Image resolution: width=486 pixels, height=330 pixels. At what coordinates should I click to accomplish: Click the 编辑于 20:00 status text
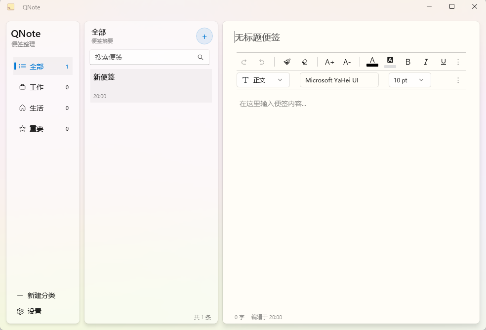pyautogui.click(x=267, y=317)
